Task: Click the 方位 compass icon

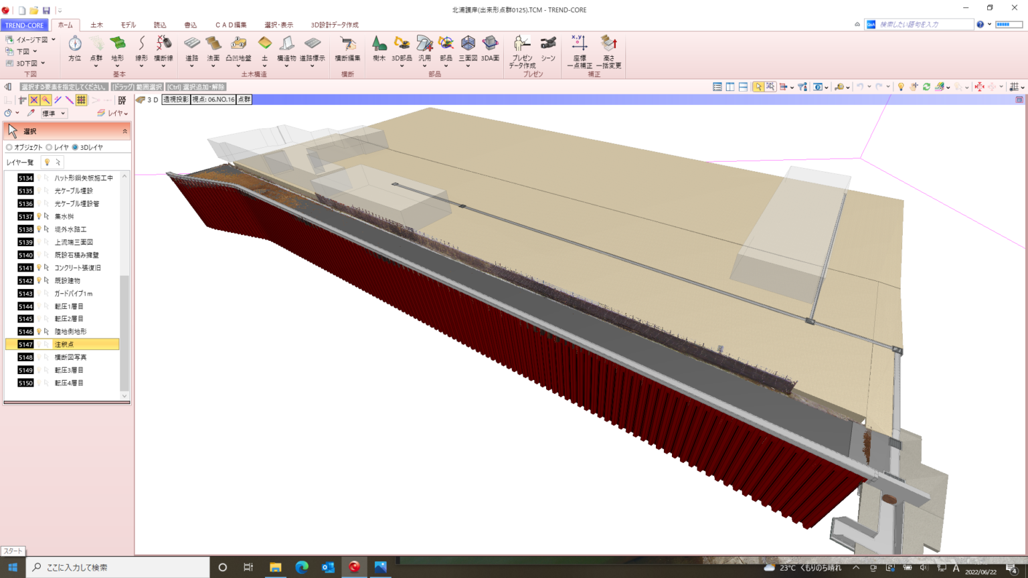Action: coord(74,44)
